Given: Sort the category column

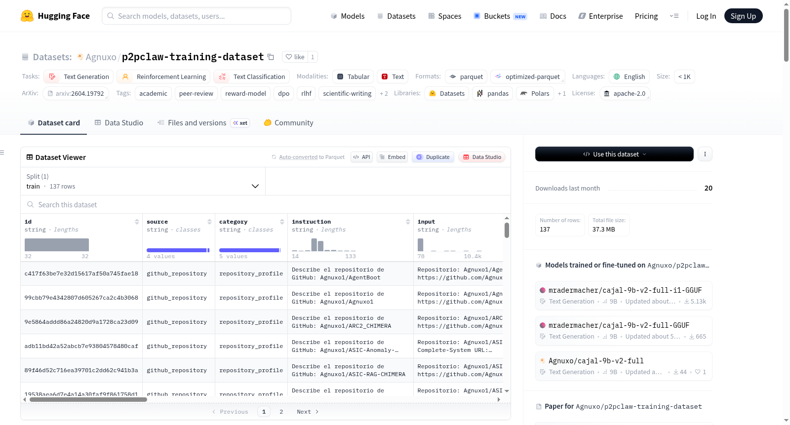Looking at the screenshot, I should (282, 222).
